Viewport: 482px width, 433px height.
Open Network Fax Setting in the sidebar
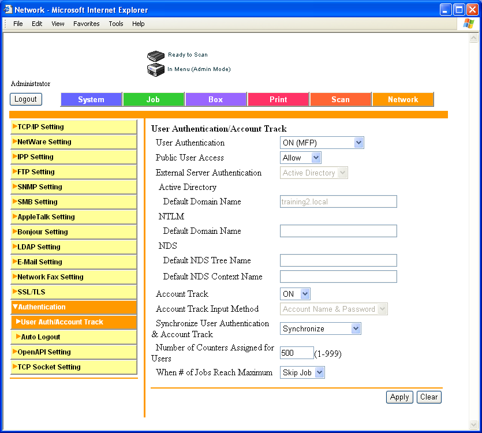tap(74, 277)
